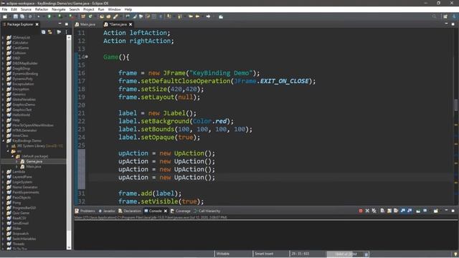Open the Source menu

(x=26, y=9)
